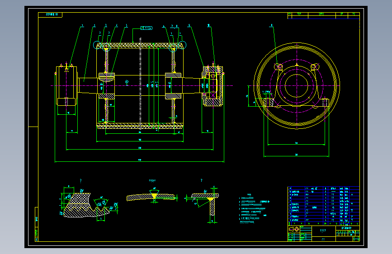Image resolution: width=392 pixels, height=254 pixels.
Task: Select the curved shell weld detail view
Action: click(x=152, y=196)
